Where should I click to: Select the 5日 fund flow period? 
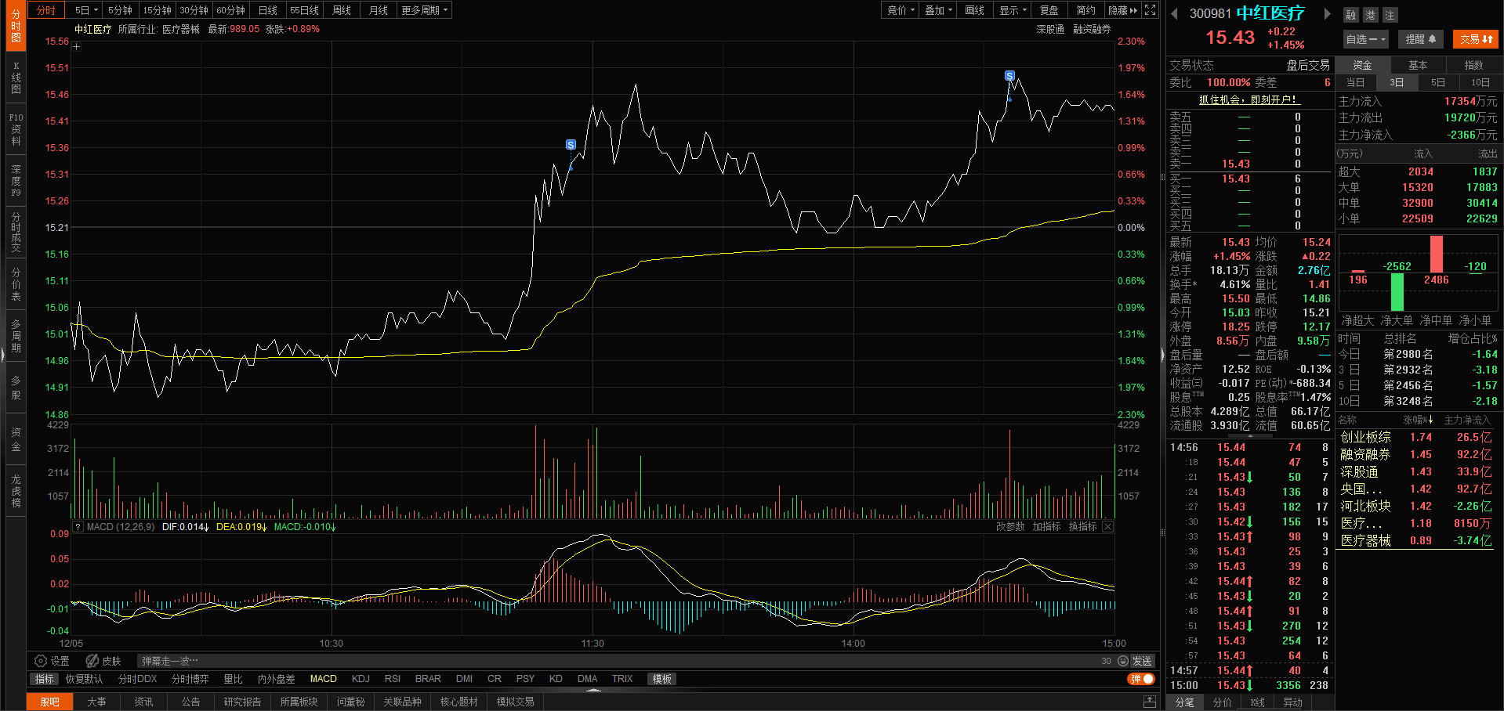pyautogui.click(x=1438, y=82)
